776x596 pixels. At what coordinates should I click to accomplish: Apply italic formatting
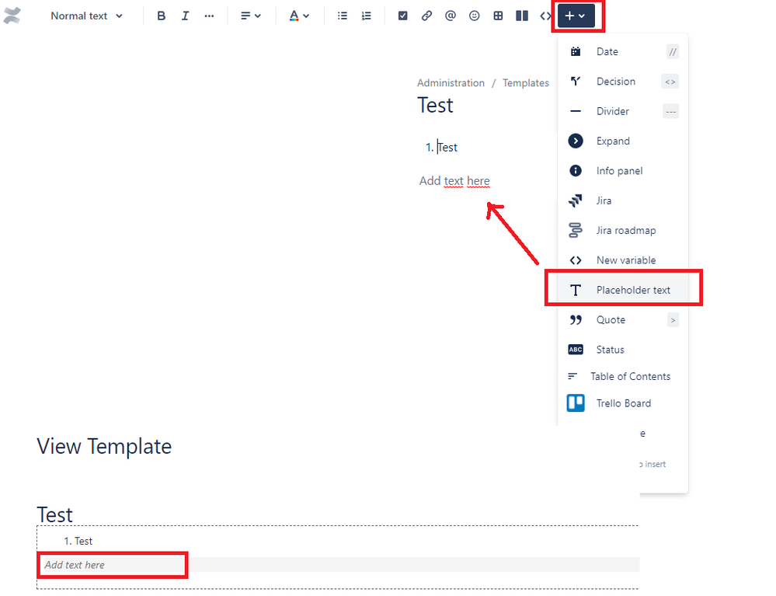(x=185, y=15)
